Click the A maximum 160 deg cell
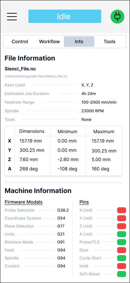130x283 pixels. click(101, 169)
